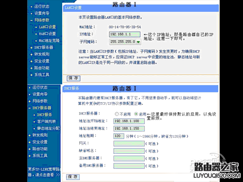Image resolution: width=243 pixels, height=182 pixels.
Task: Select the 启用 DHCP radio button
Action: click(x=136, y=114)
